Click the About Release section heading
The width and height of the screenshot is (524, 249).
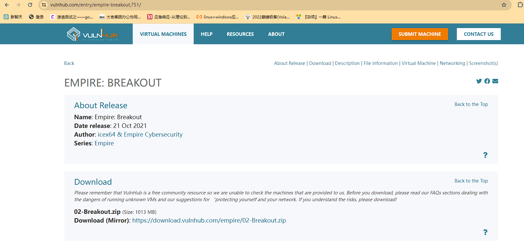[101, 105]
